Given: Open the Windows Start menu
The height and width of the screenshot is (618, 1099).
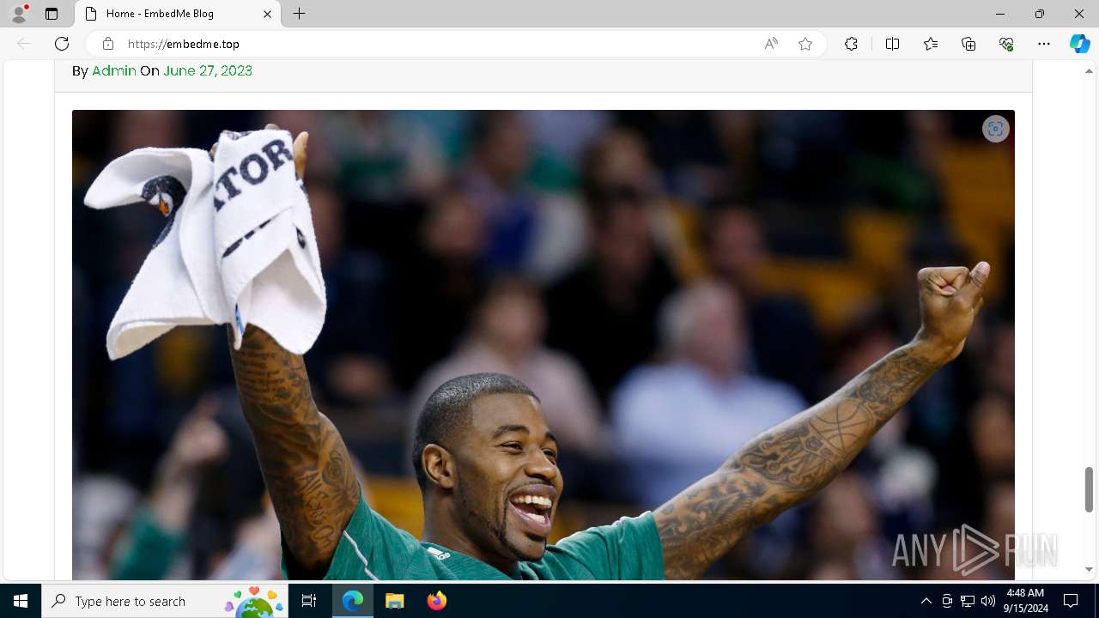Looking at the screenshot, I should (x=21, y=601).
